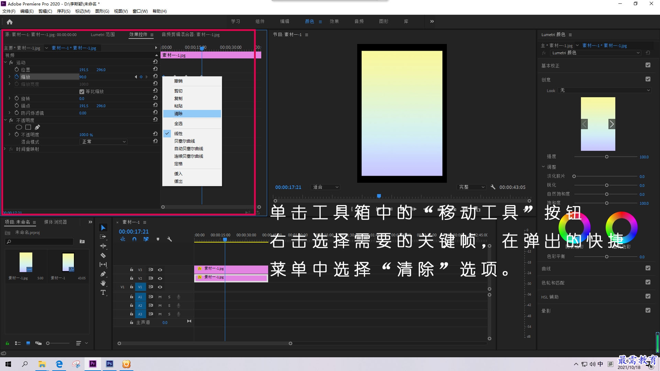Toggle the 创意 section checkbox
The width and height of the screenshot is (660, 371).
click(648, 79)
